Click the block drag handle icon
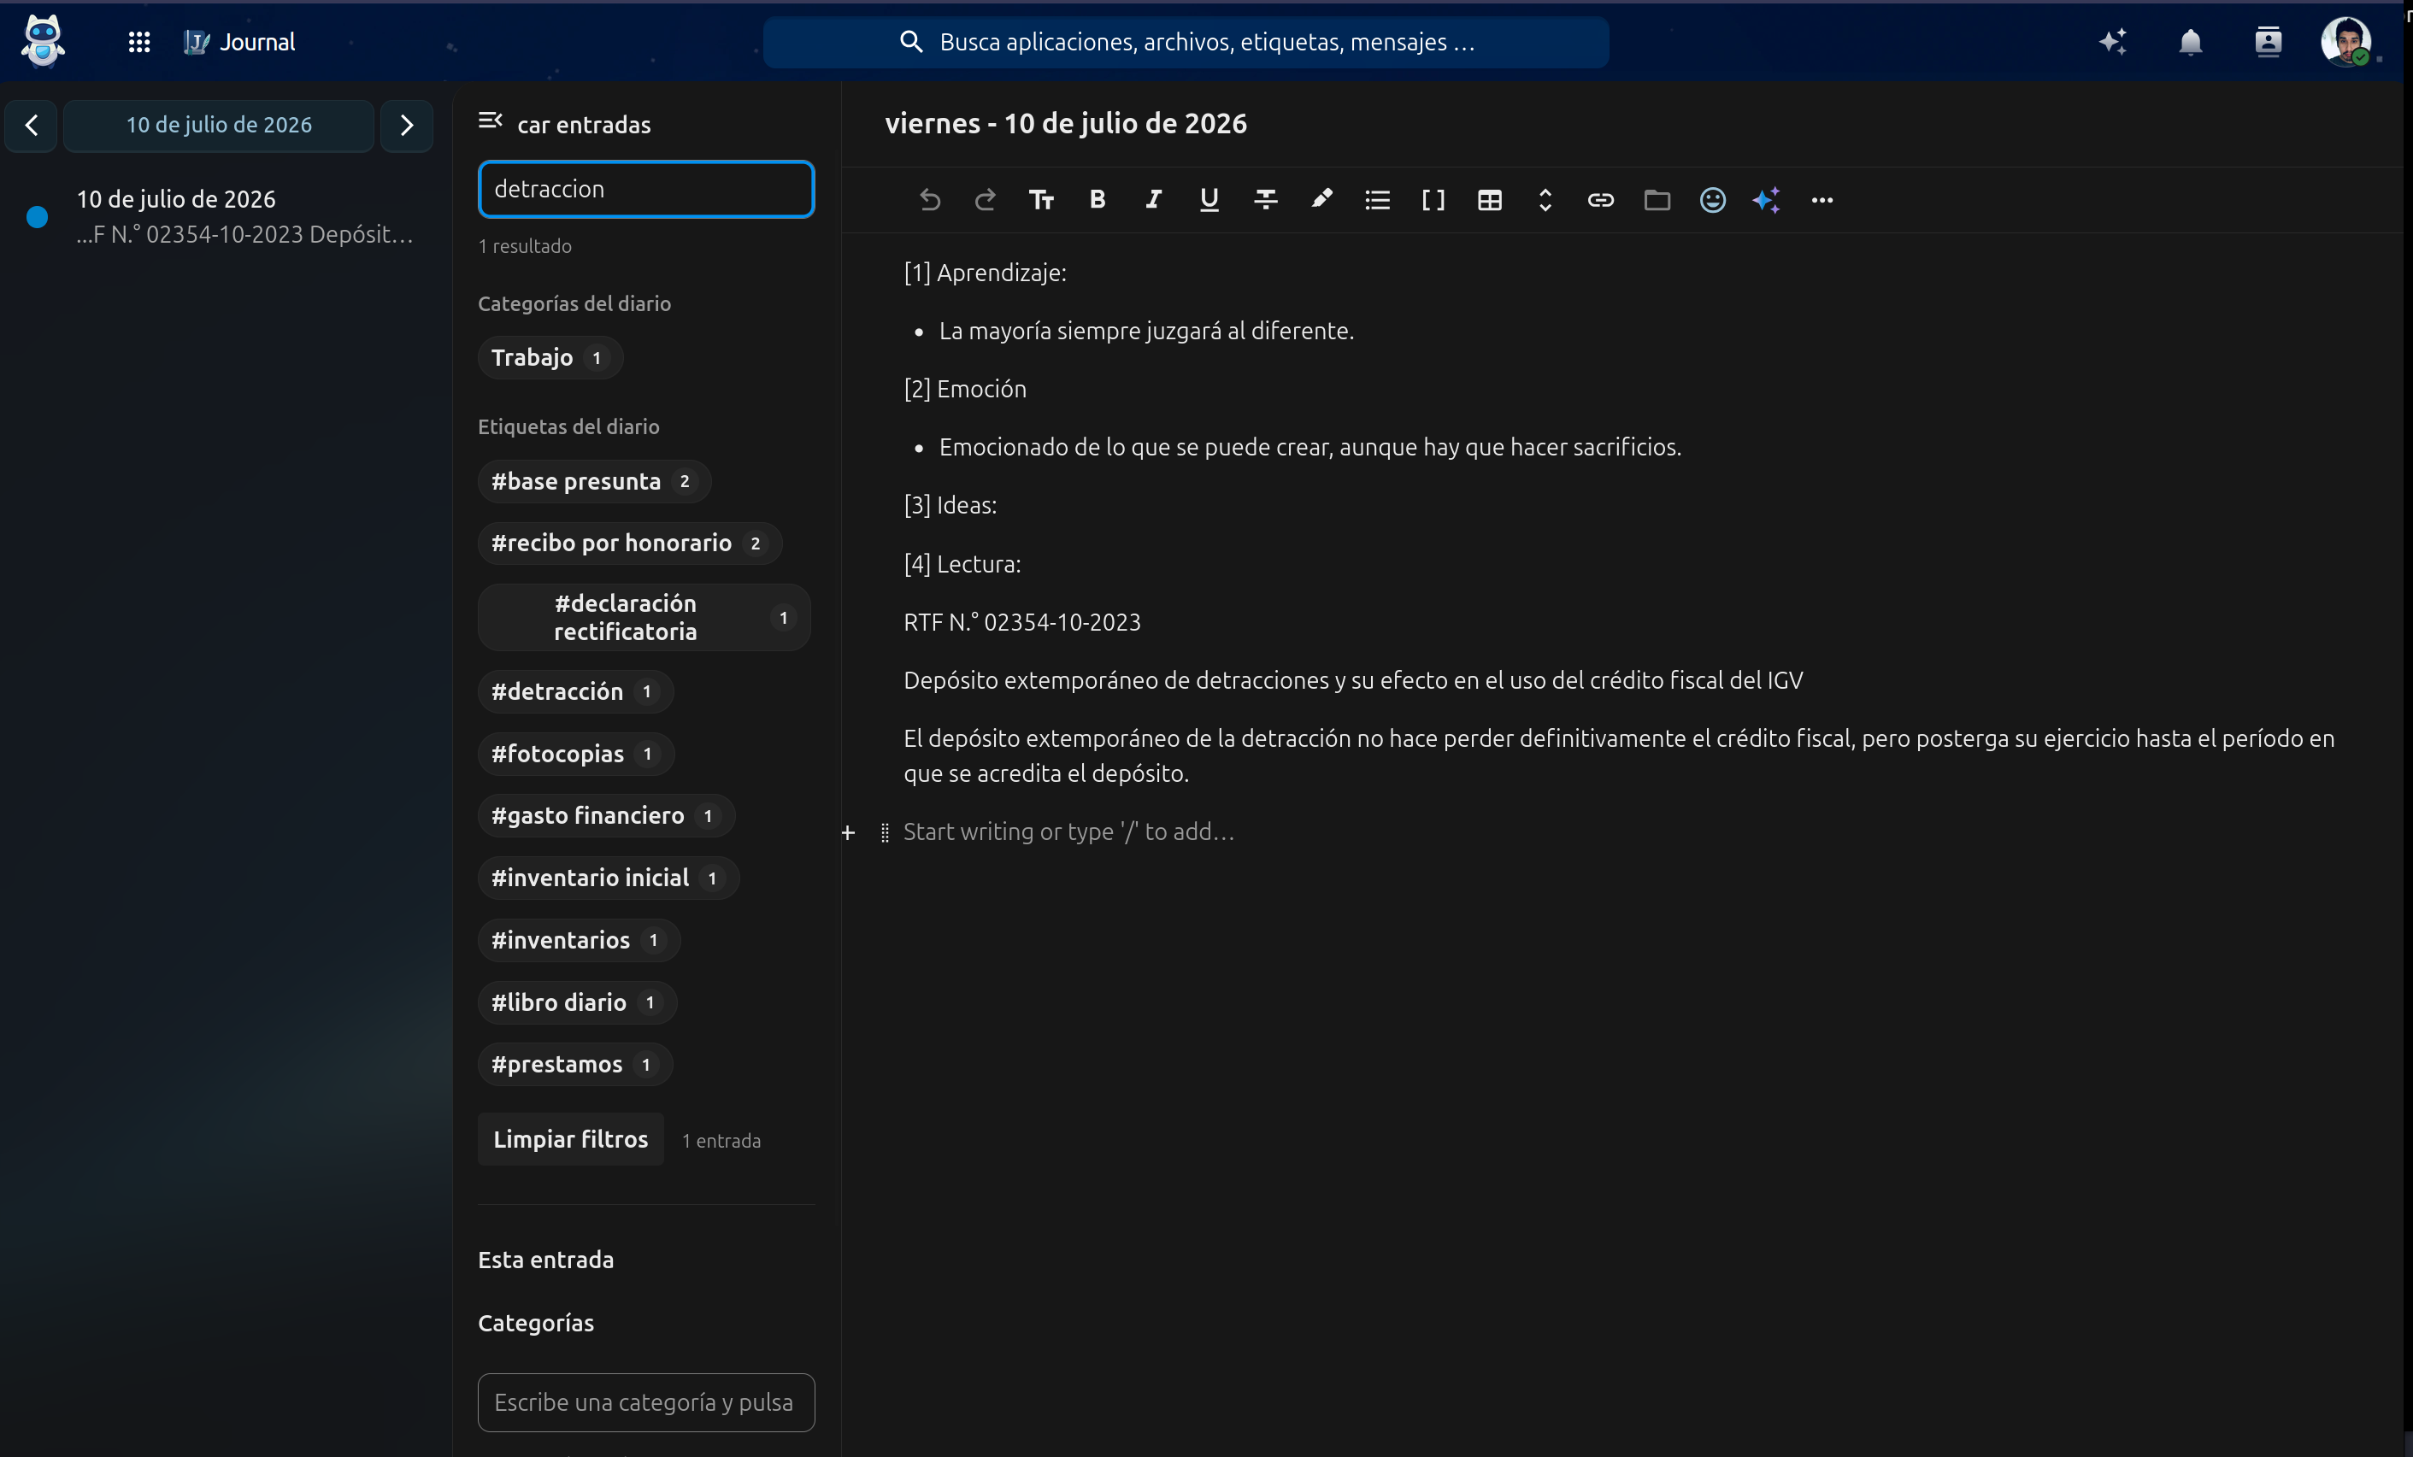The image size is (2413, 1457). click(x=886, y=833)
